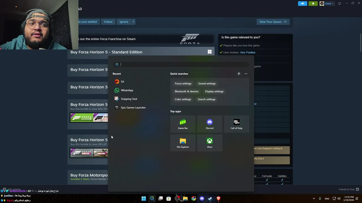Open File Explorer top app tile

coord(183,143)
